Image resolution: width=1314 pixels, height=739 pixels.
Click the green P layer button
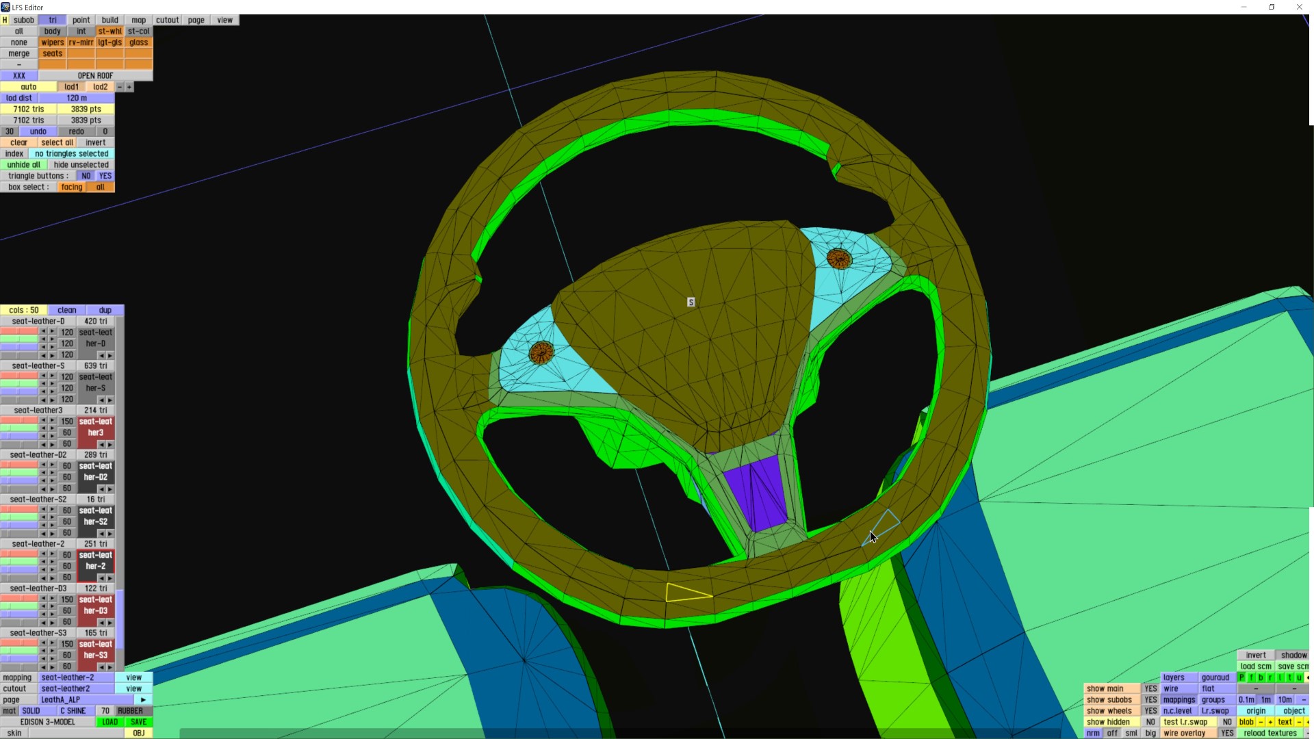point(1241,677)
